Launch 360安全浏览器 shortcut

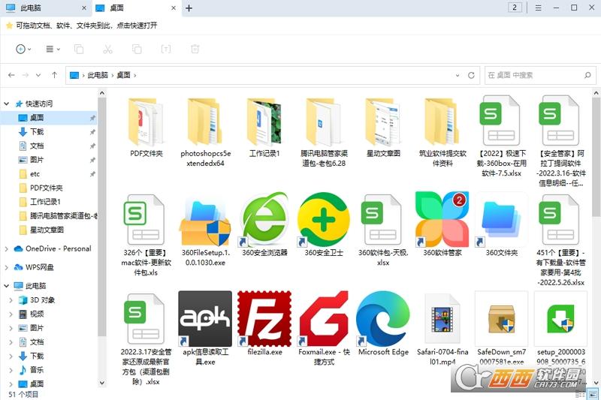(x=264, y=220)
